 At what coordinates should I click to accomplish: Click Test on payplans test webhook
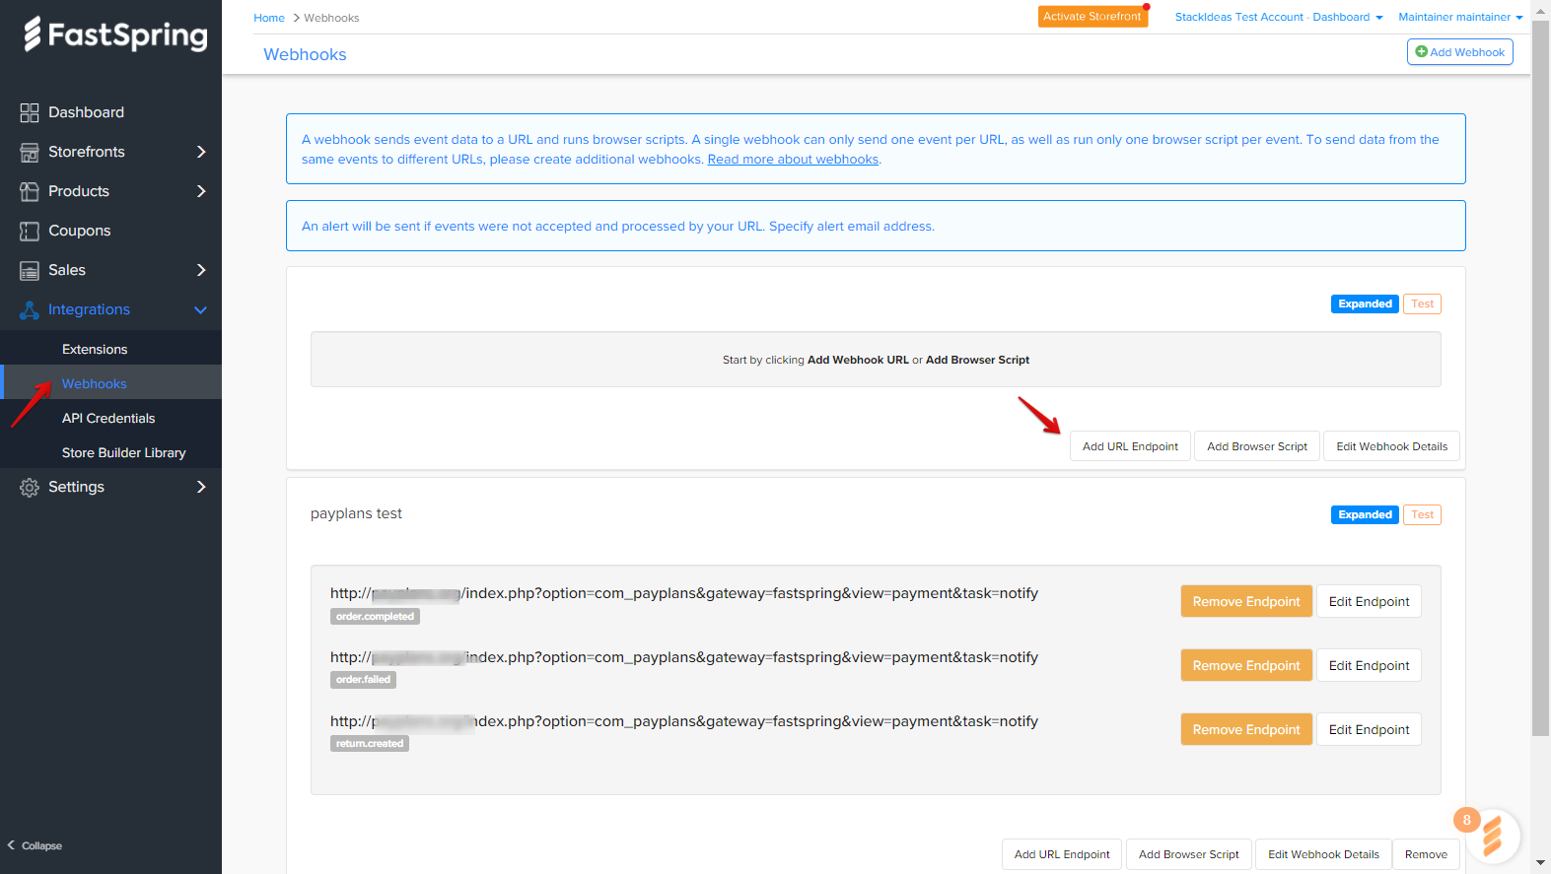[1423, 514]
